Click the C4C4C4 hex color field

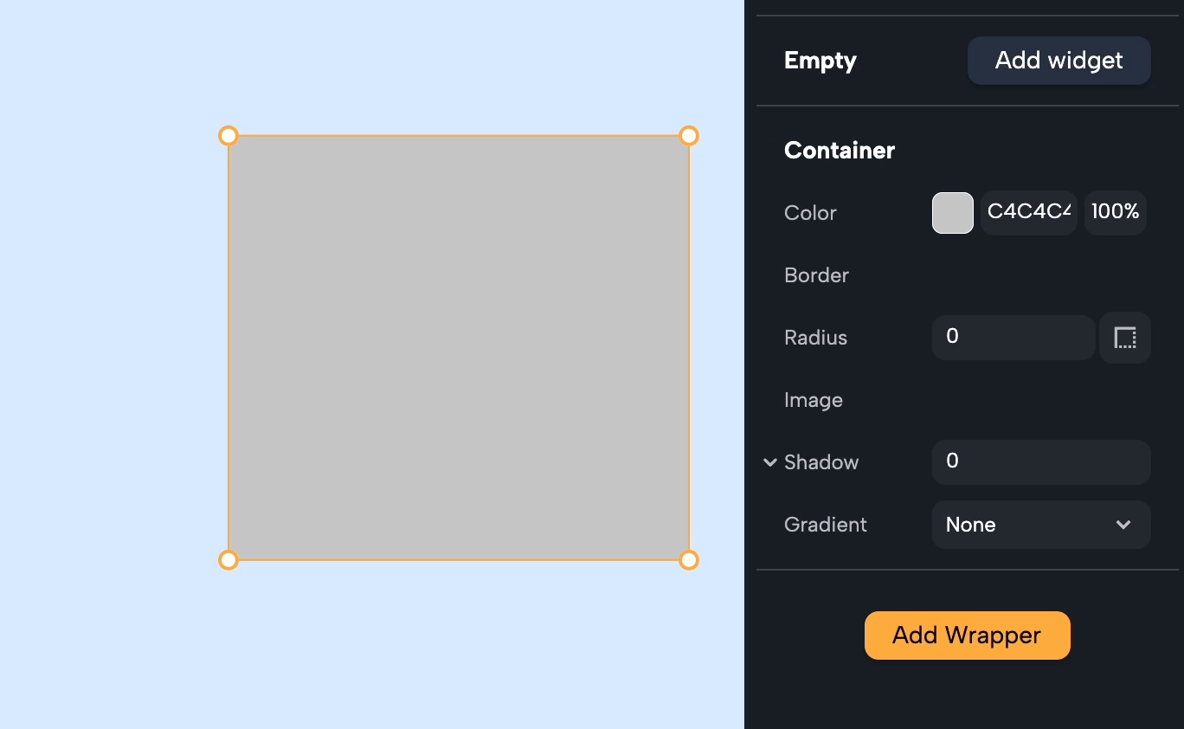[x=1029, y=213]
